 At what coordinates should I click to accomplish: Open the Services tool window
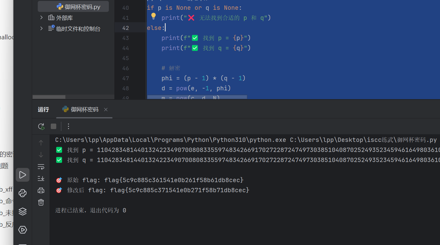point(23,230)
